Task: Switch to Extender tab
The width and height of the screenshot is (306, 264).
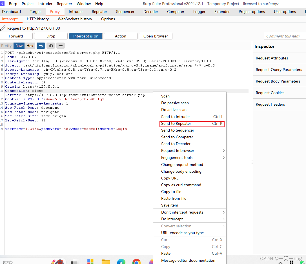Action: click(x=222, y=12)
